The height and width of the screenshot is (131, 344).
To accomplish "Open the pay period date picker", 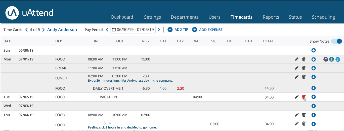I will [133, 30].
